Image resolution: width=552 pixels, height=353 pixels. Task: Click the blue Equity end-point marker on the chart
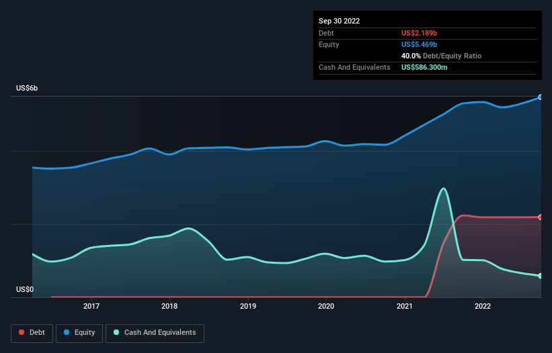tap(541, 97)
